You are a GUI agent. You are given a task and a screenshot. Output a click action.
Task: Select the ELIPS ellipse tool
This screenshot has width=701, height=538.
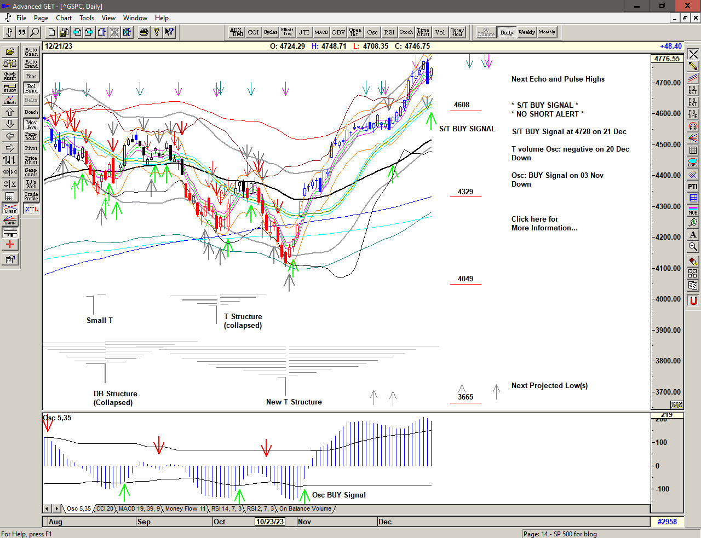click(693, 163)
